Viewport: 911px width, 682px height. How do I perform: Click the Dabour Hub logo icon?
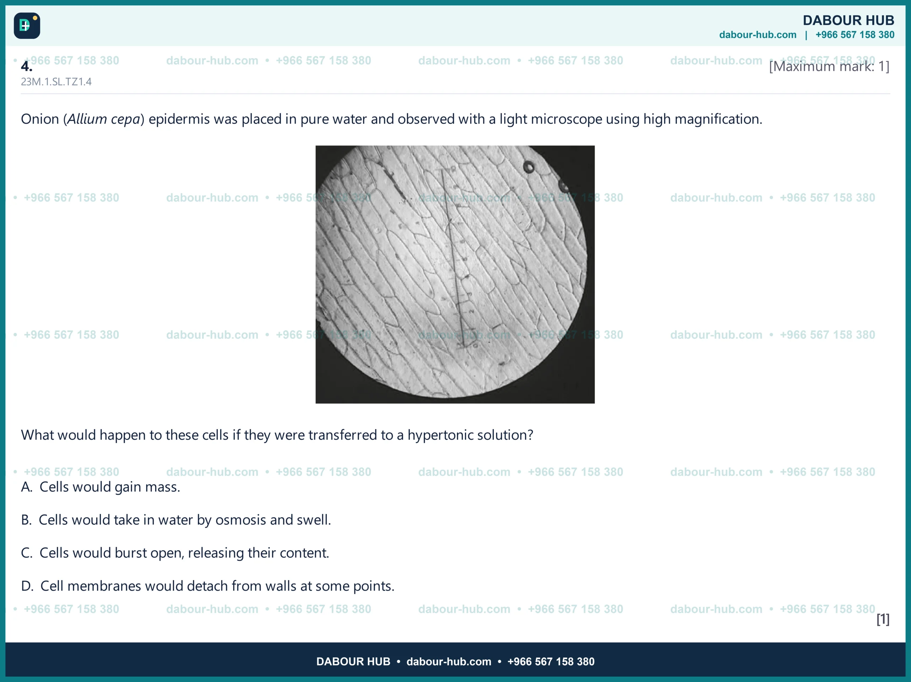click(27, 26)
